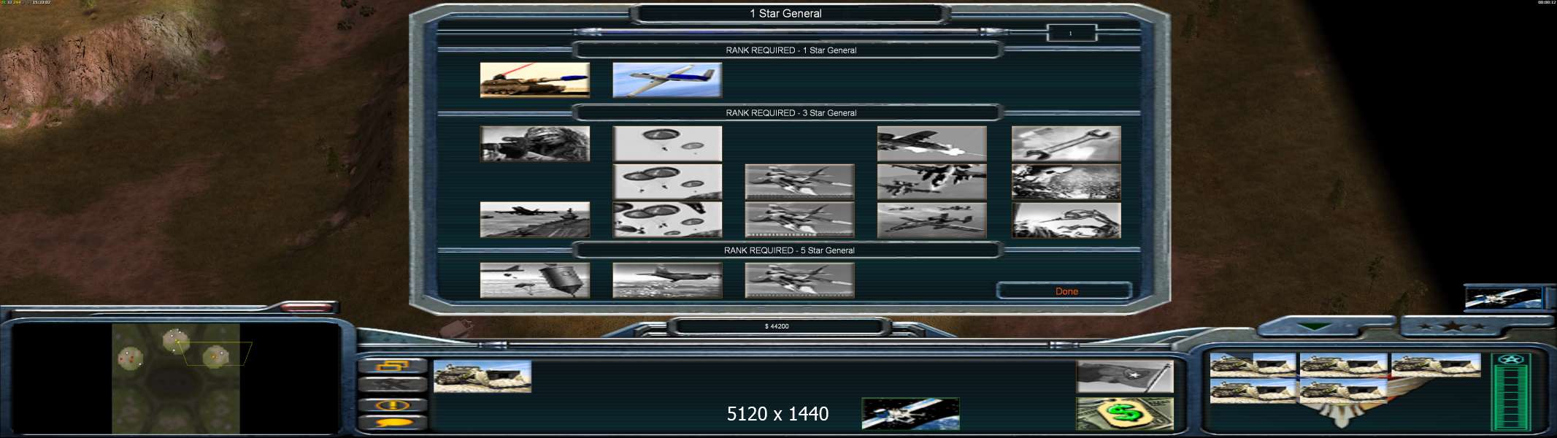Click the 1 Star General title header
Viewport: 1557px width, 438px height.
pyautogui.click(x=785, y=13)
